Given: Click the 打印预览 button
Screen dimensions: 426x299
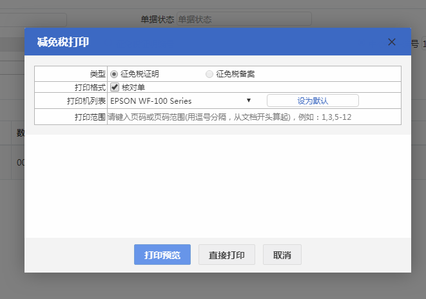Looking at the screenshot, I should coord(162,255).
